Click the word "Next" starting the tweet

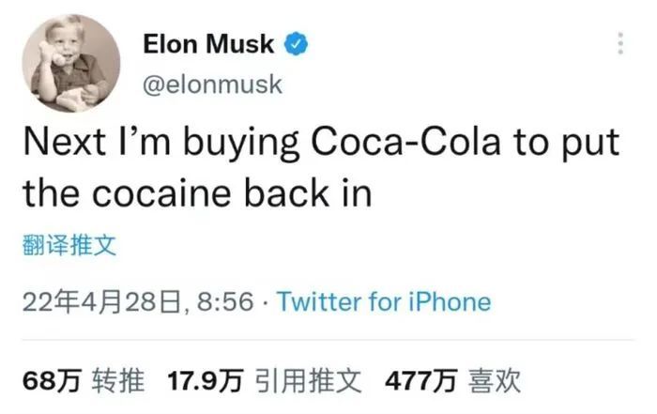[65, 142]
